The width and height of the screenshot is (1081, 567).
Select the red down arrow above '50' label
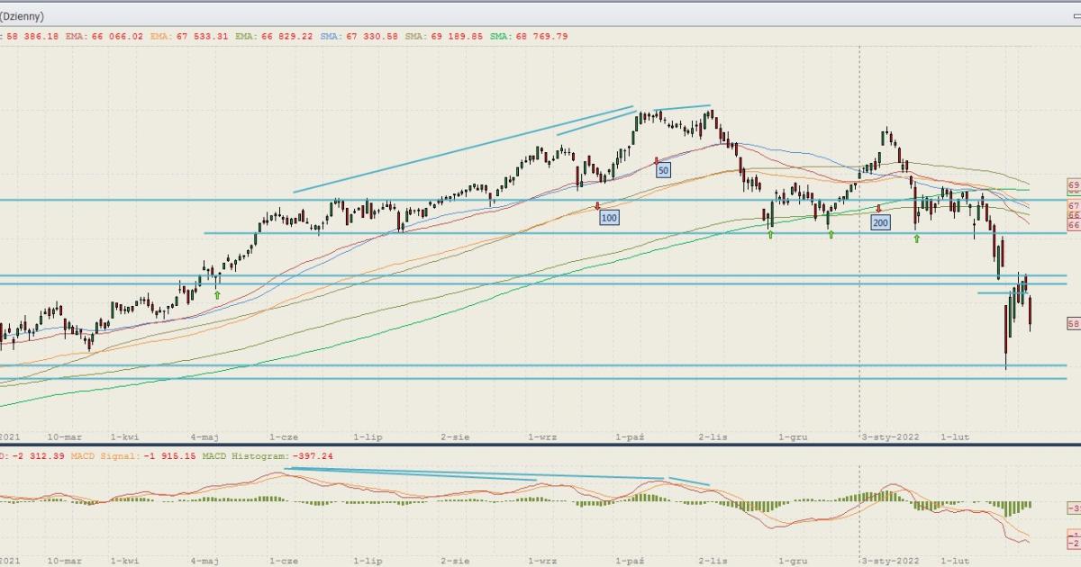(656, 159)
